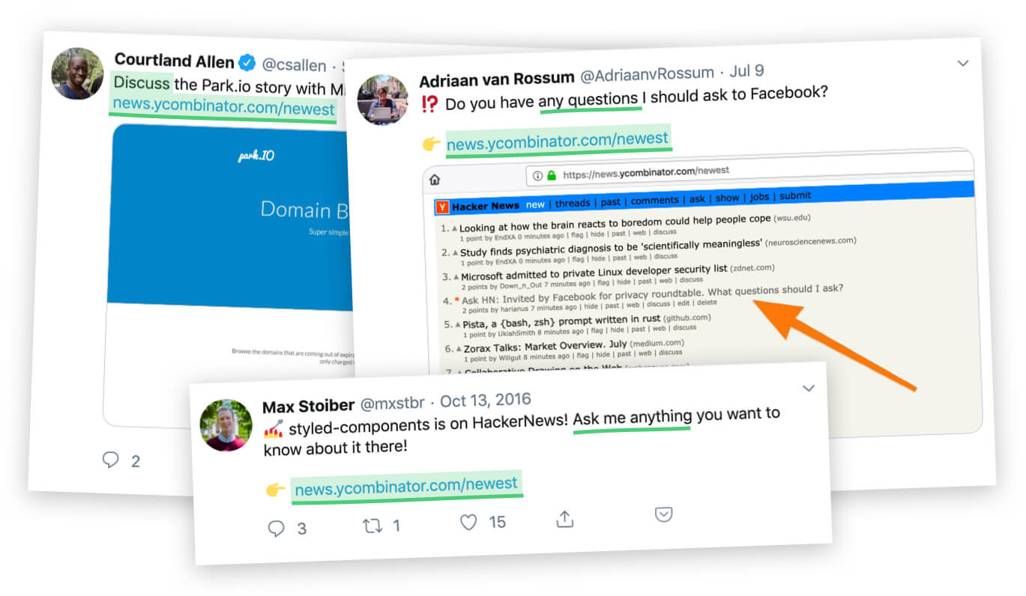Like Max Stoiber's tweet with heart icon
Image resolution: width=1026 pixels, height=596 pixels.
pos(468,522)
